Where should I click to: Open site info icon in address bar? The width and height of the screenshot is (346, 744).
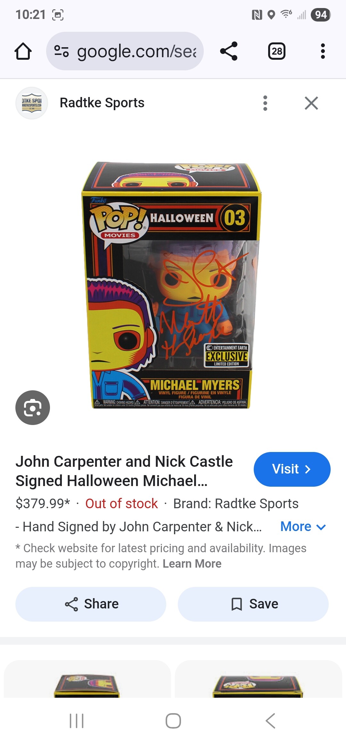point(61,51)
